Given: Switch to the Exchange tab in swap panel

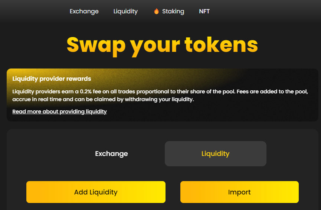Looking at the screenshot, I should 111,154.
